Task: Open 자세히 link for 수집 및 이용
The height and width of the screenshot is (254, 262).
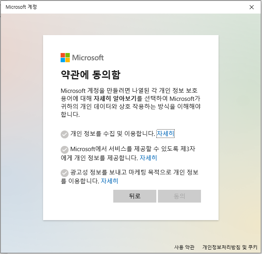Action: 165,134
